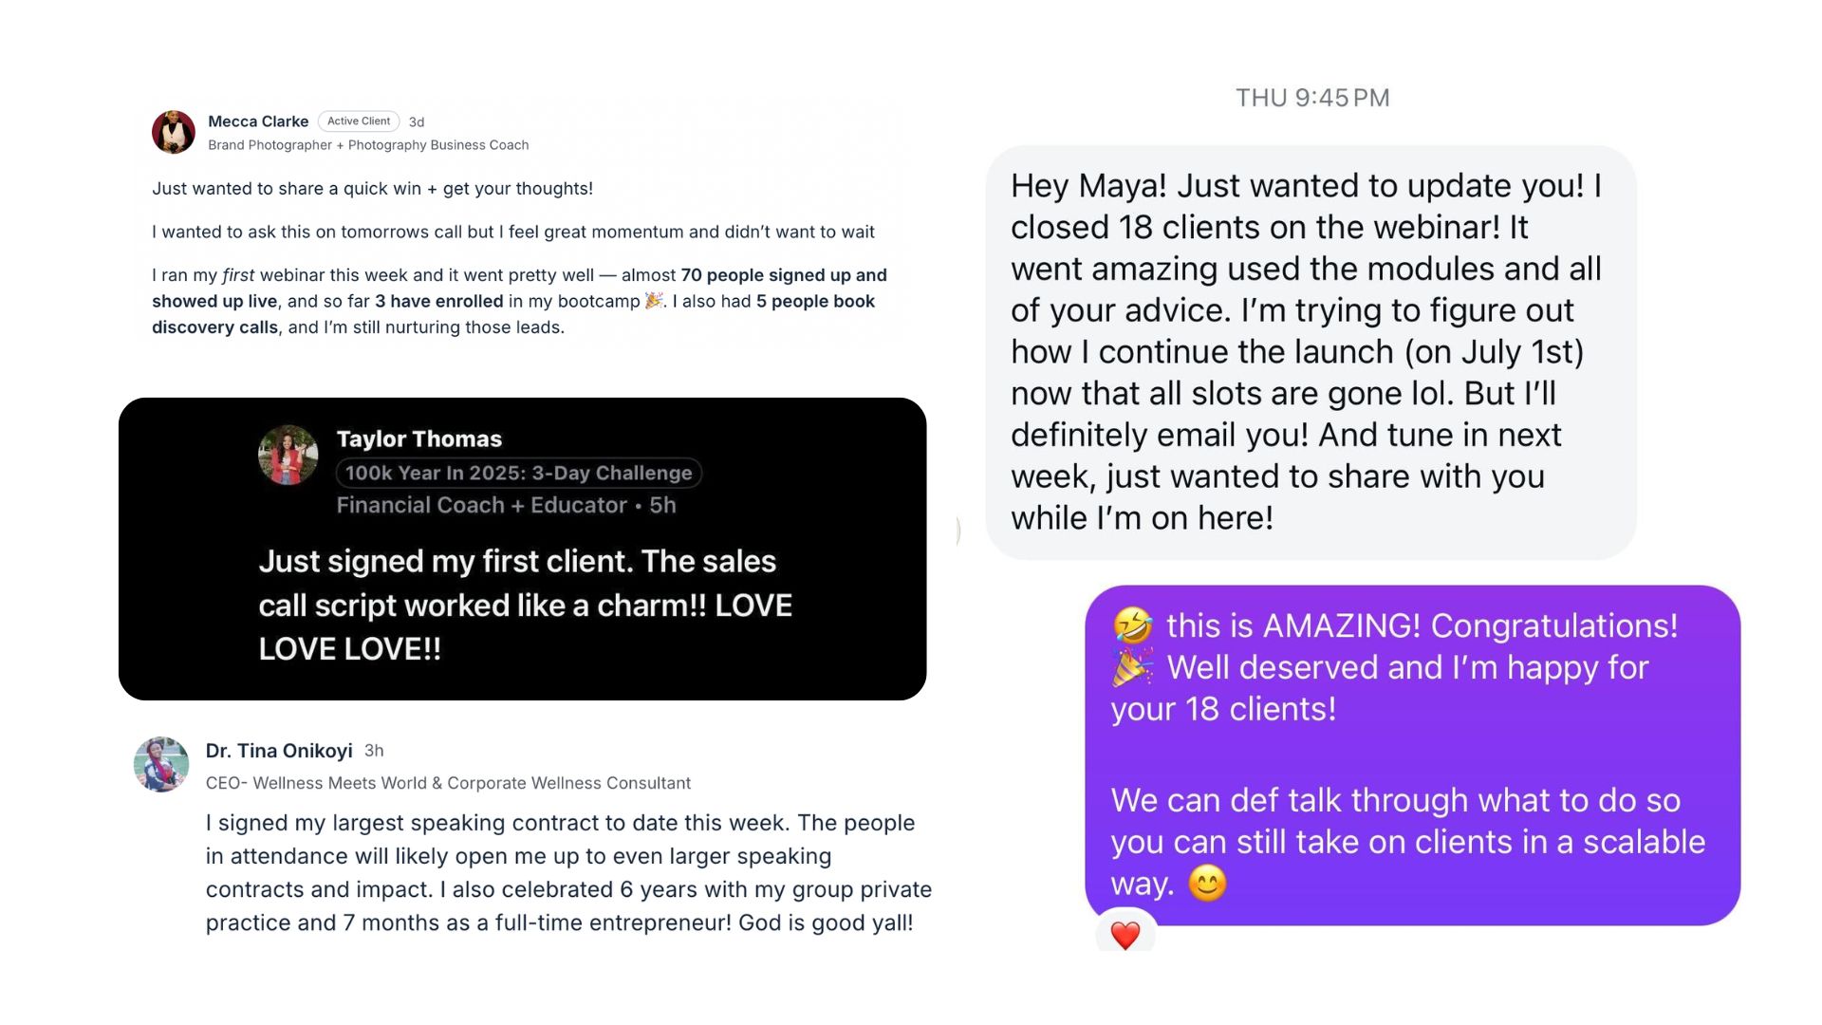Click the '3h' timestamp on Tina's post
The image size is (1822, 1025).
click(374, 751)
